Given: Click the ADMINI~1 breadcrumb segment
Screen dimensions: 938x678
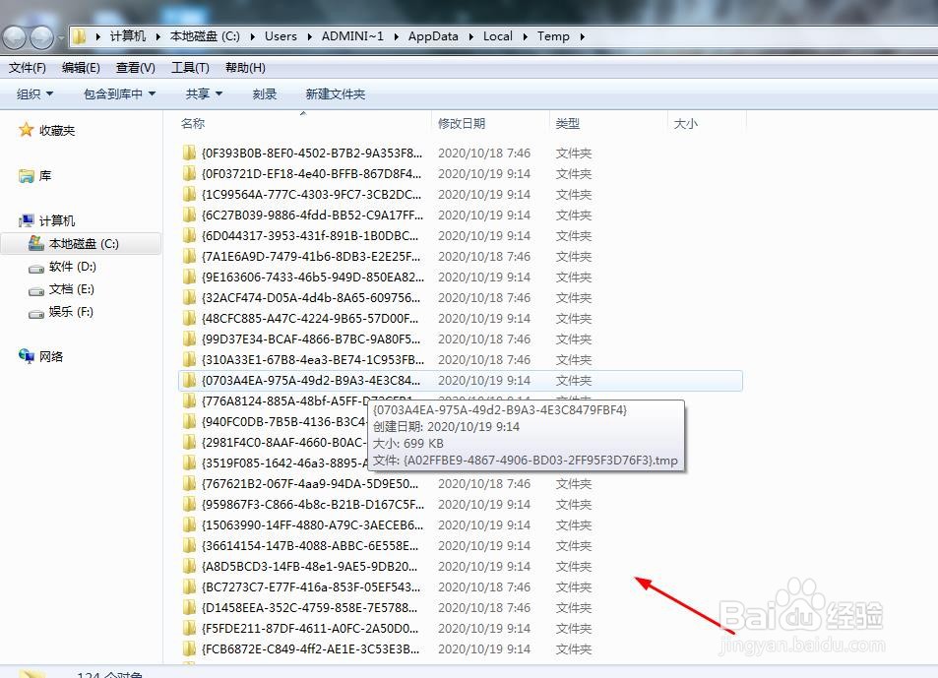Looking at the screenshot, I should point(352,36).
